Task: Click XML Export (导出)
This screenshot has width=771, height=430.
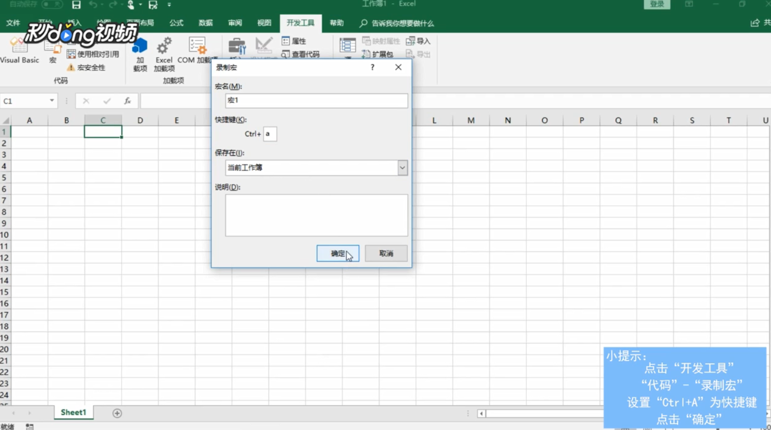Action: coord(418,54)
